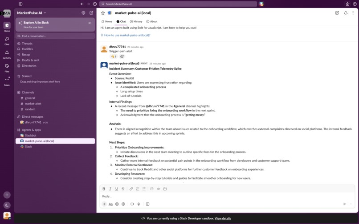The image size is (359, 224).
Task: Toggle the sidebar panel icon
Action: pyautogui.click(x=20, y=4)
